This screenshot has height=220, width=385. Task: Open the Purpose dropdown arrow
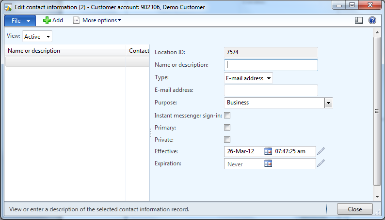[x=328, y=103]
